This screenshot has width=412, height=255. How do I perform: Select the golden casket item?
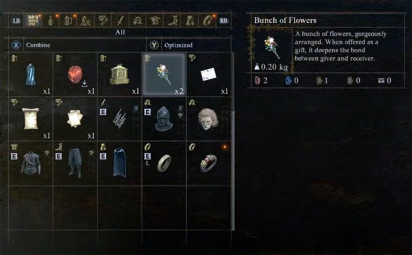coord(119,75)
